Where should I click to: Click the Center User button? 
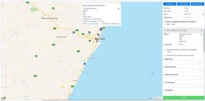click(x=170, y=4)
